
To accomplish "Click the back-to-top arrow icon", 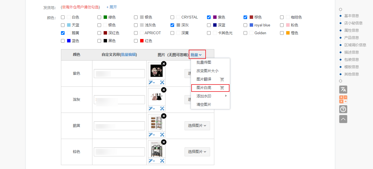I will click(343, 119).
